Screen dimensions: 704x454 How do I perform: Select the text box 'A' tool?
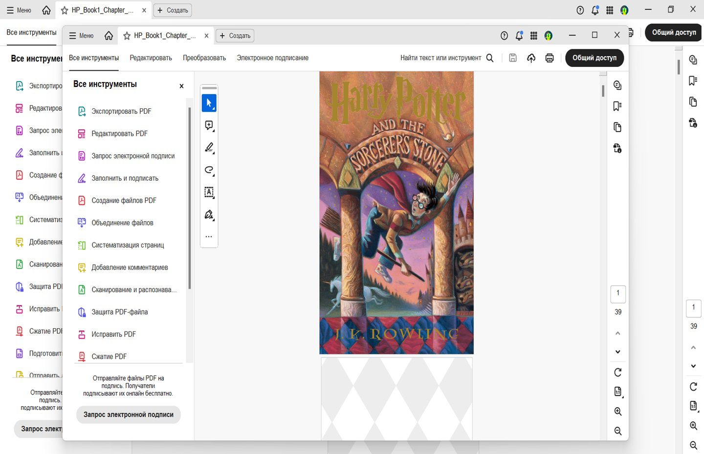point(209,192)
